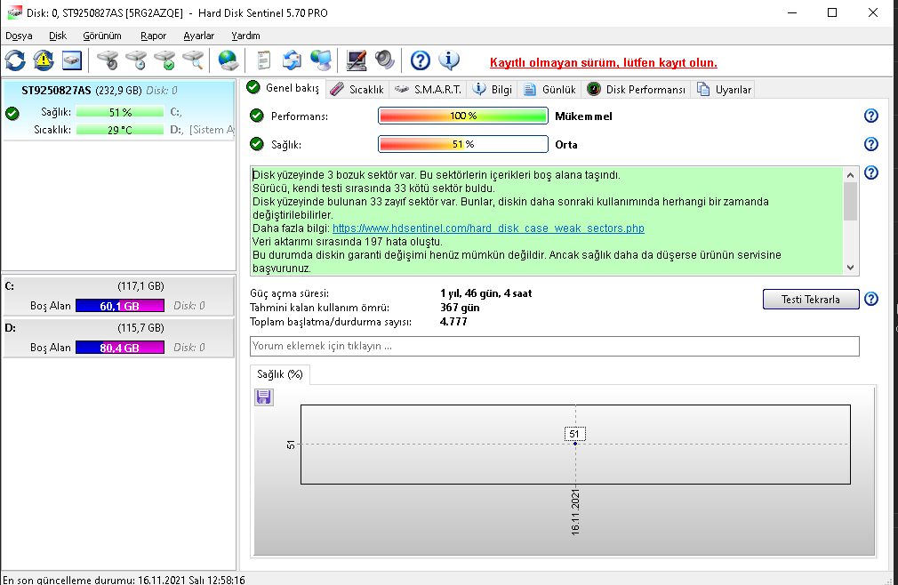
Task: Open the Ayarlar menu
Action: pos(199,36)
